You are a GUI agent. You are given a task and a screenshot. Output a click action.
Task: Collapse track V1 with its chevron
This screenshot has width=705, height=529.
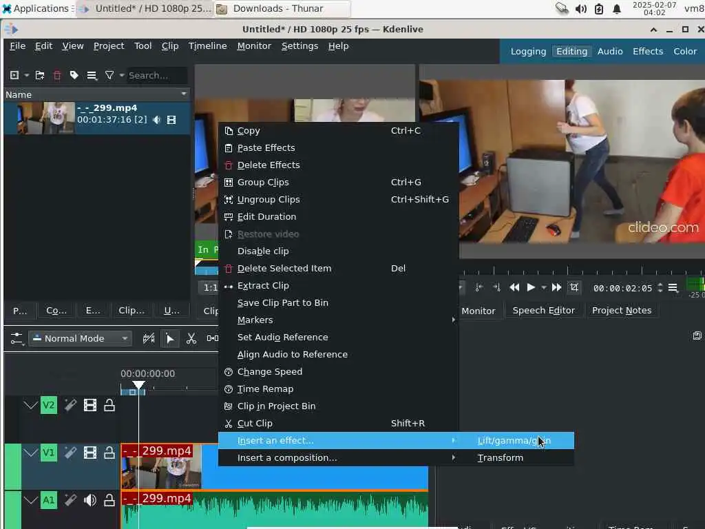click(30, 453)
